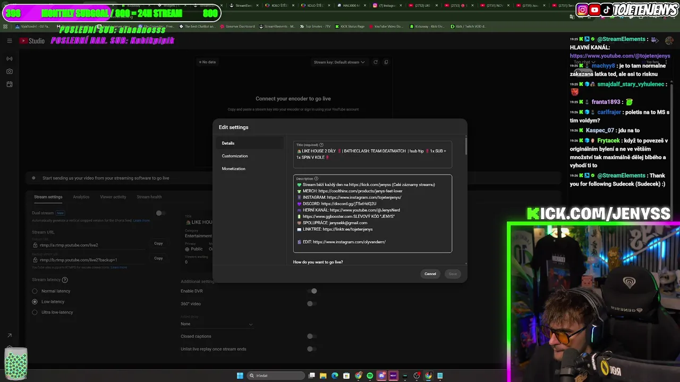Open Task View from the taskbar
Image resolution: width=680 pixels, height=382 pixels.
click(x=311, y=376)
